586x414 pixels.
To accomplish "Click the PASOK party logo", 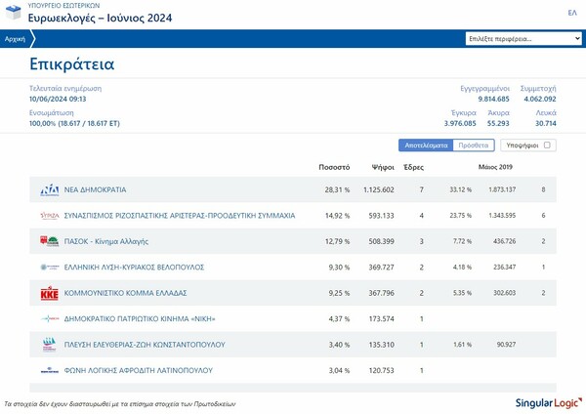I will click(x=49, y=241).
